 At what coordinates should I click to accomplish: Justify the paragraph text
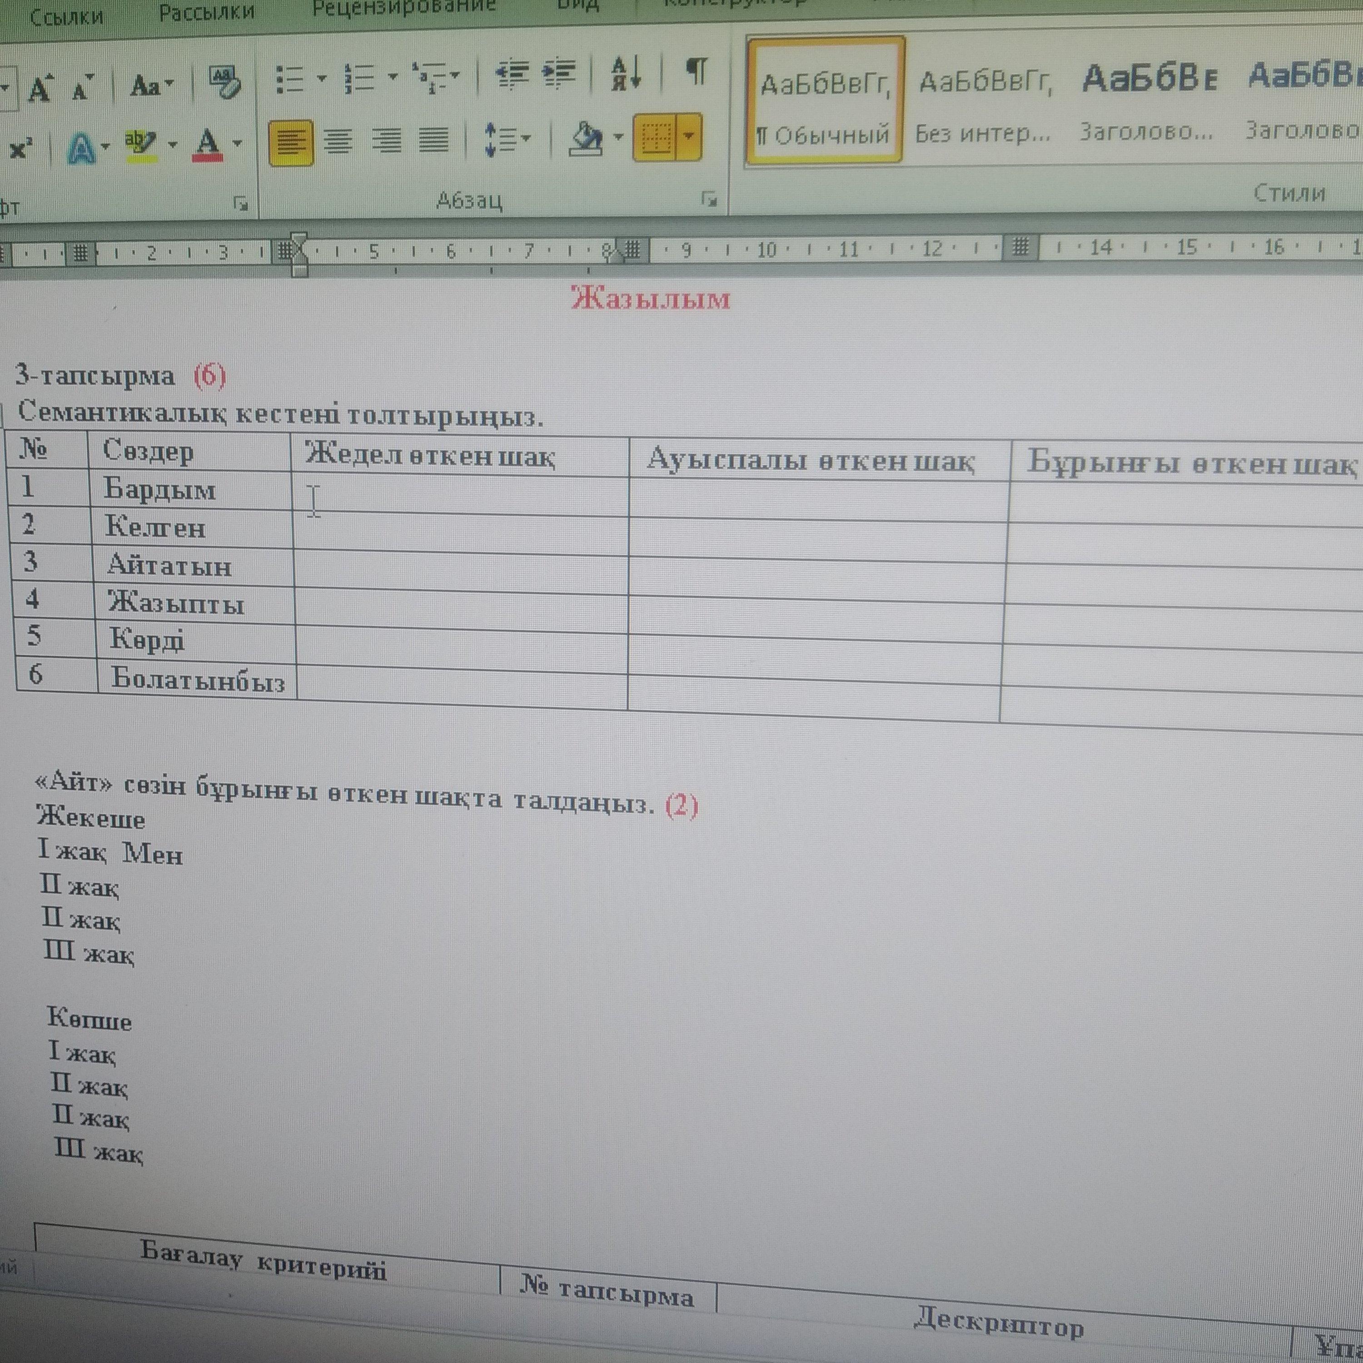click(x=434, y=139)
